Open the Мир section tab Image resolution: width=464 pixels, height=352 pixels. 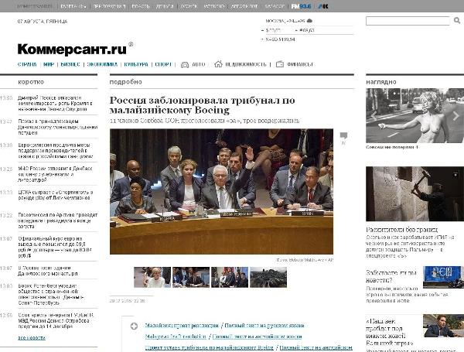pyautogui.click(x=49, y=64)
